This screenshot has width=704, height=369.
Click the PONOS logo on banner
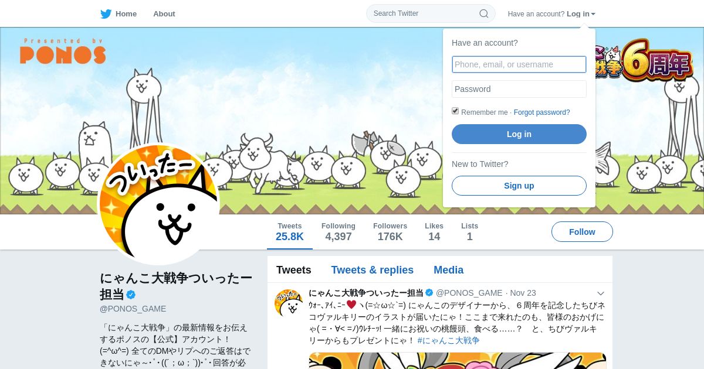coord(63,52)
